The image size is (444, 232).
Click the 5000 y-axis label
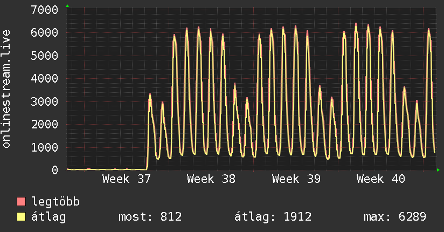tap(45, 56)
